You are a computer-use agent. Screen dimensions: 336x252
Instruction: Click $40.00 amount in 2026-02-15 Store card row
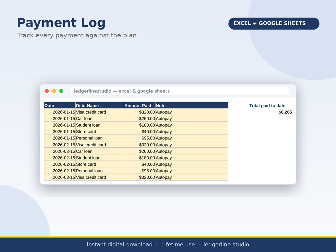[x=140, y=164]
